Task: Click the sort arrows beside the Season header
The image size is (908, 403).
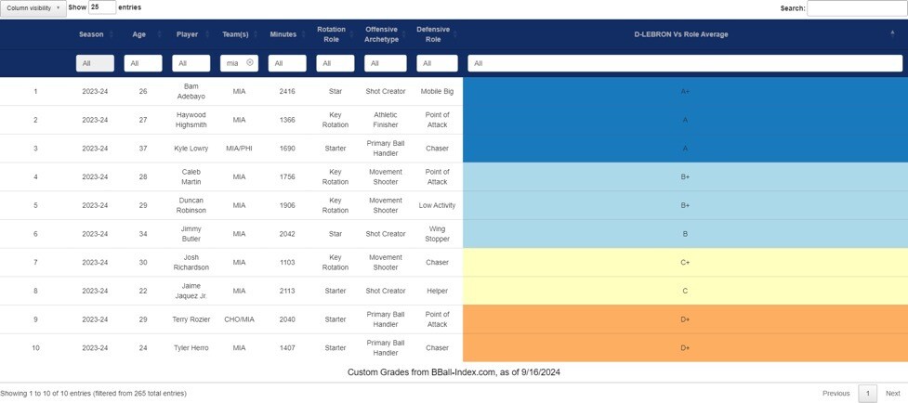Action: [111, 34]
